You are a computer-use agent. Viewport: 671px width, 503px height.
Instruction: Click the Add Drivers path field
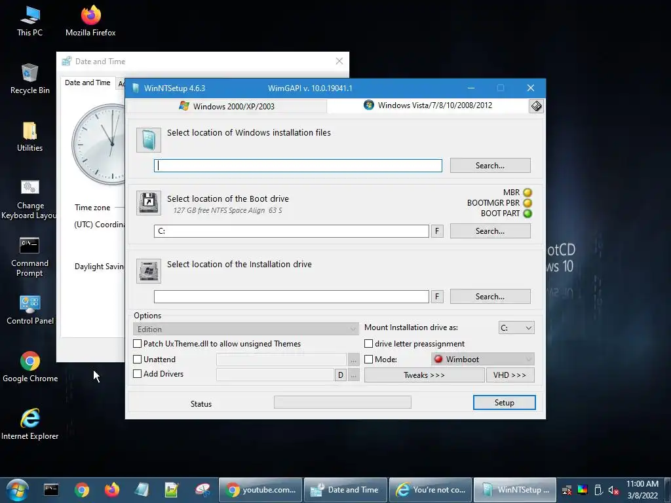click(275, 375)
